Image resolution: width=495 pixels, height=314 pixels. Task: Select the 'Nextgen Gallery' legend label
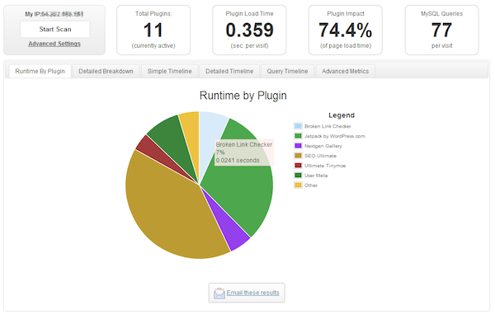(x=323, y=146)
